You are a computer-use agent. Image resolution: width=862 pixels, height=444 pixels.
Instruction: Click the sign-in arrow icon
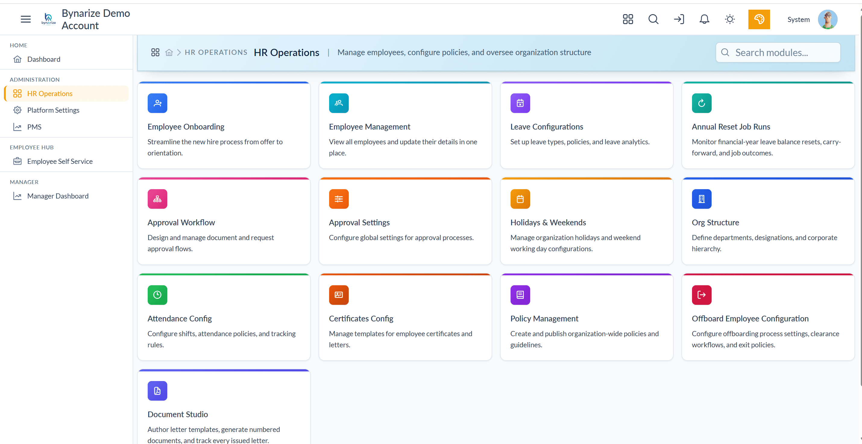pyautogui.click(x=679, y=19)
